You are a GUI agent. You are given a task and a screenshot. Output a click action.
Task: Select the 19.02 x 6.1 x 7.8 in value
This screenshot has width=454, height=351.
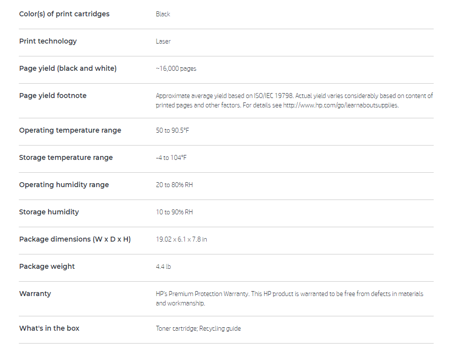[181, 239]
